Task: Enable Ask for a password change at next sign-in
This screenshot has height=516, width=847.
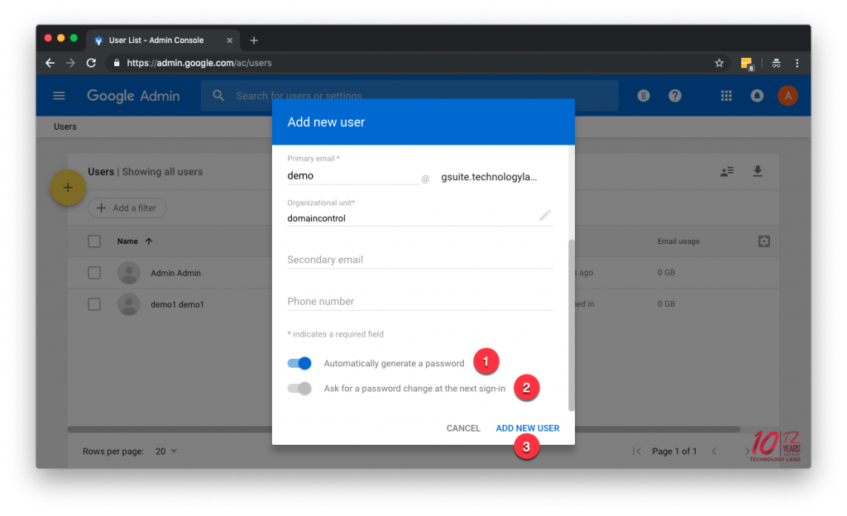Action: (299, 388)
